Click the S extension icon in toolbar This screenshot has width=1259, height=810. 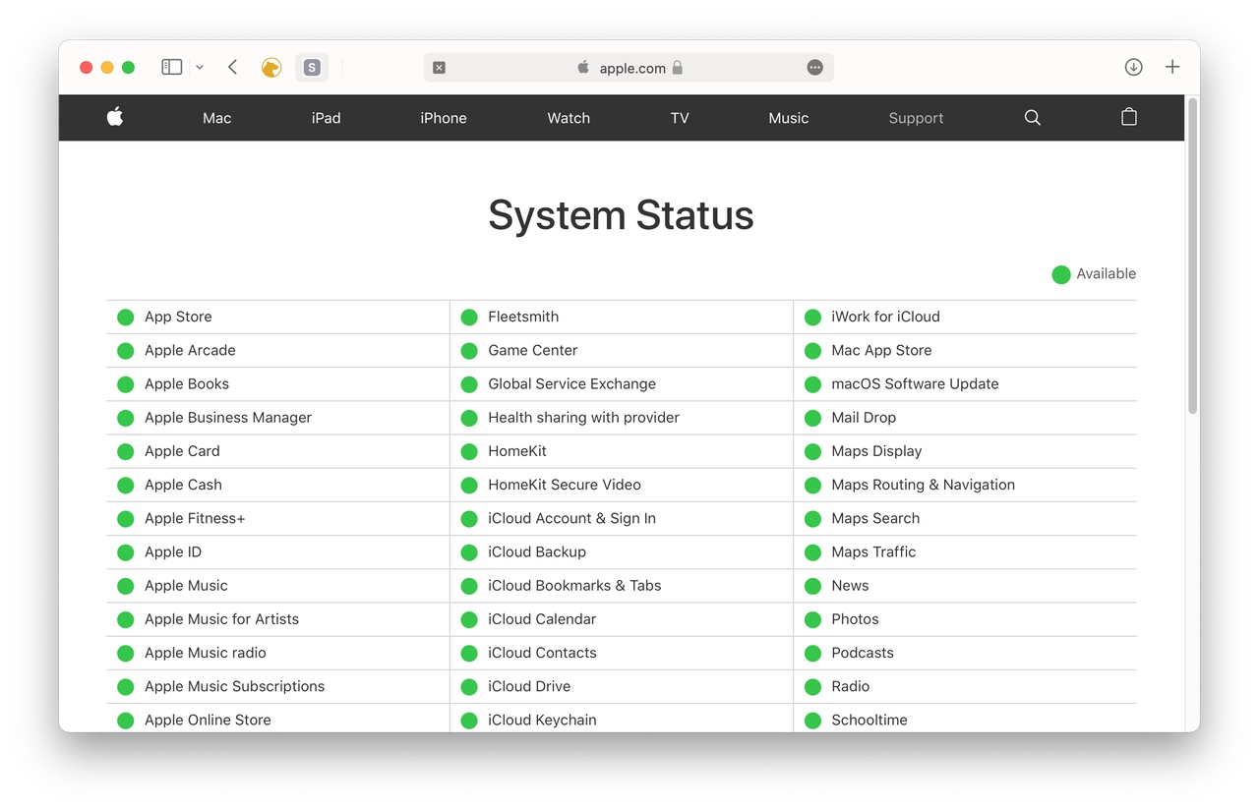(x=312, y=67)
